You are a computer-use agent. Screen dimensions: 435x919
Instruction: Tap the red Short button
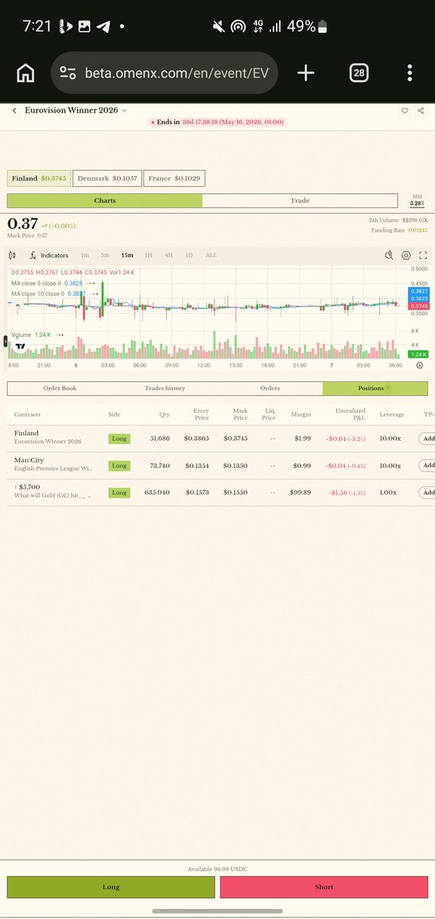pos(324,887)
